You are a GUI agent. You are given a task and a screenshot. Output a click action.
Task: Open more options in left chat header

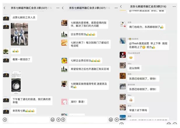tap(58, 8)
